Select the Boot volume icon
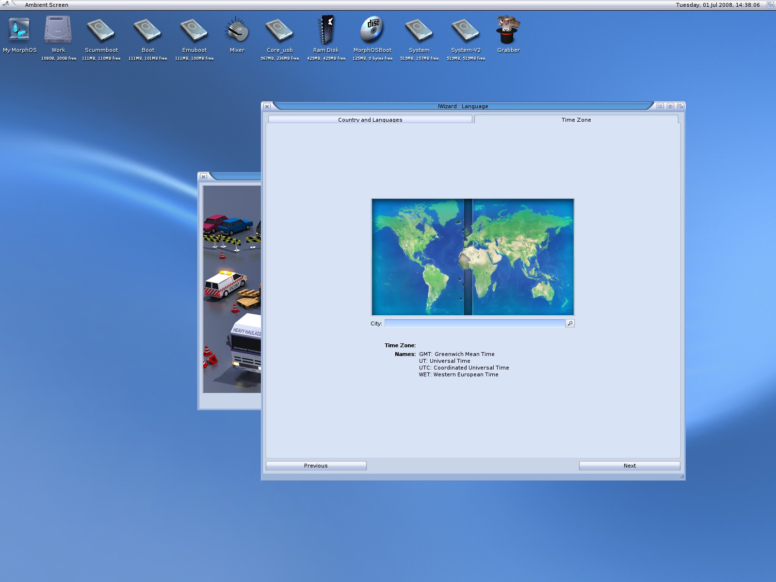This screenshot has width=776, height=582. coord(147,30)
